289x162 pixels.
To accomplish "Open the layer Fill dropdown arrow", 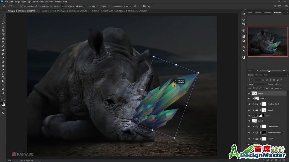I will (280, 88).
